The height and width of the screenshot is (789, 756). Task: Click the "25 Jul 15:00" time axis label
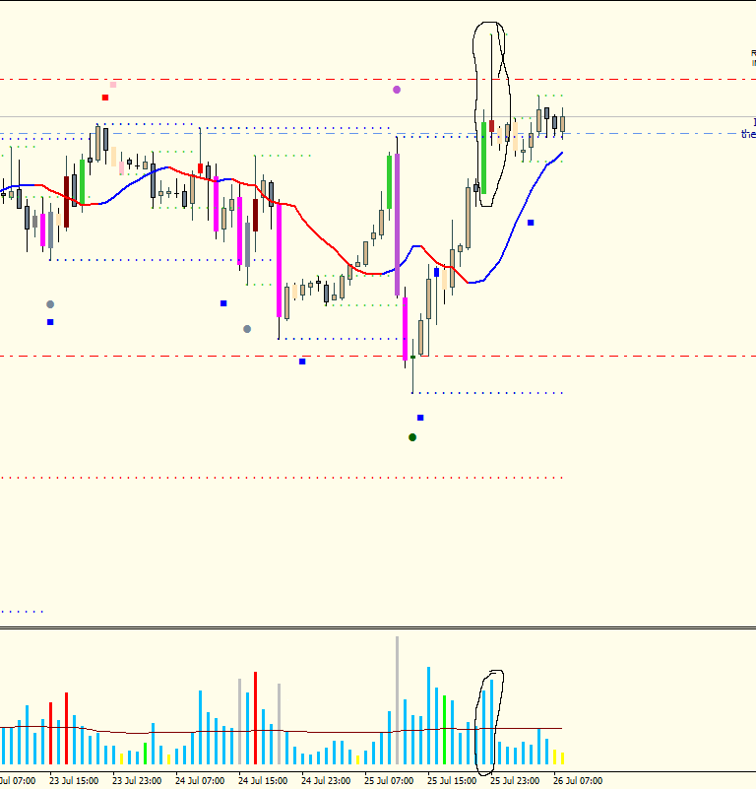click(x=452, y=781)
